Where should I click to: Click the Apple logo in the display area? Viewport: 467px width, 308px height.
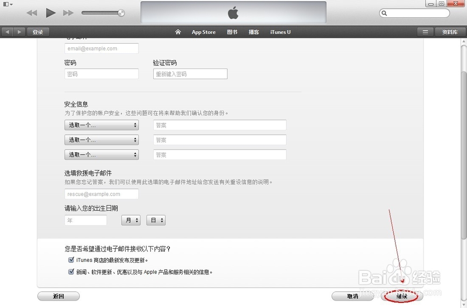click(233, 13)
